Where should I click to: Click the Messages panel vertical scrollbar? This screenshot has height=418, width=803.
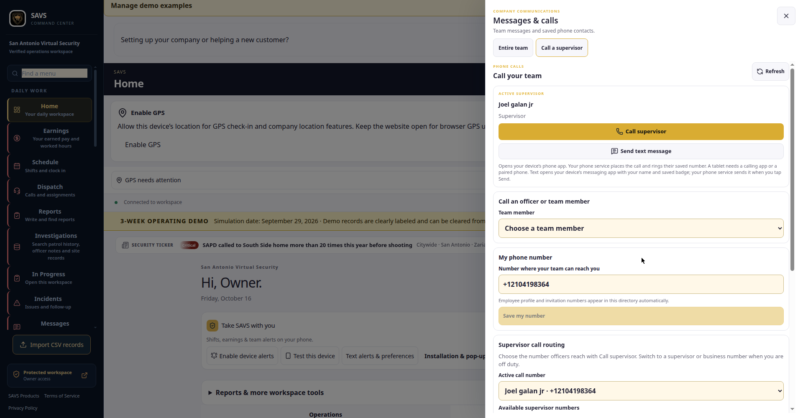click(792, 169)
